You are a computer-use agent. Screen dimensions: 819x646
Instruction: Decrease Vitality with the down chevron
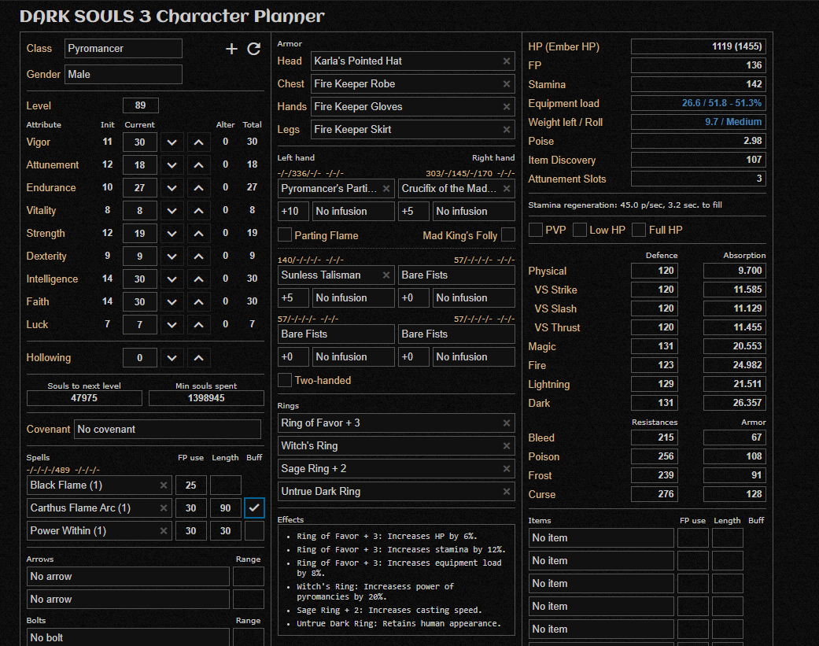point(172,211)
